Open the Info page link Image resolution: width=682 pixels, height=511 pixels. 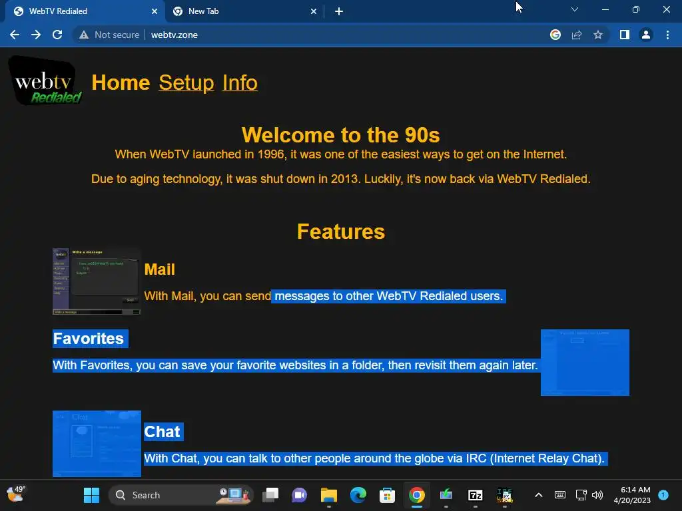click(240, 83)
